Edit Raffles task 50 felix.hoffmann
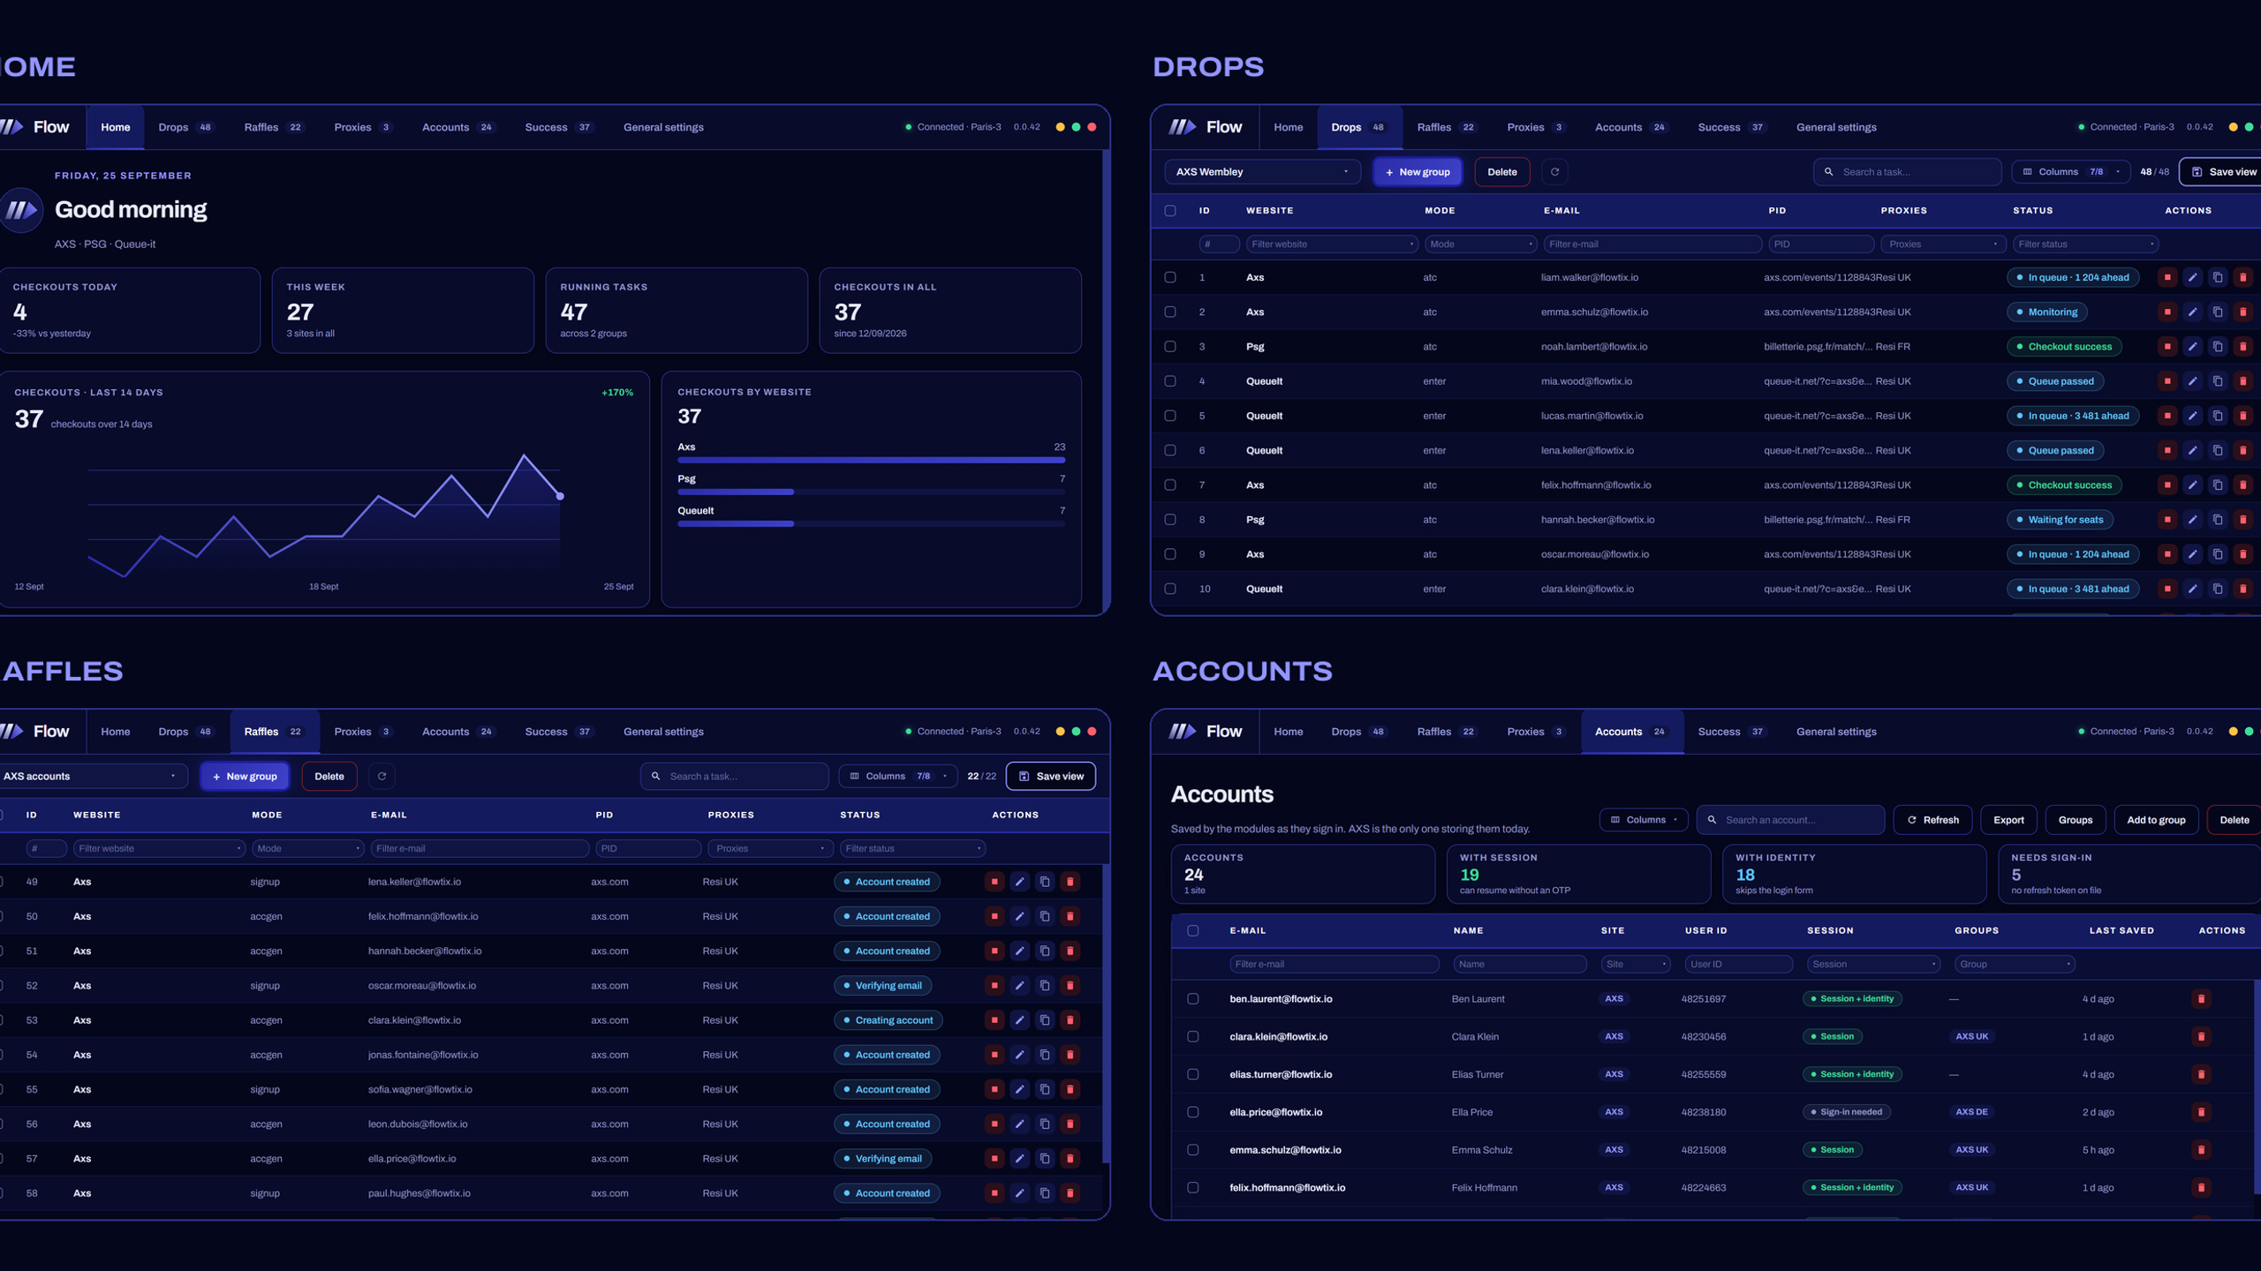The image size is (2261, 1271). point(1019,916)
